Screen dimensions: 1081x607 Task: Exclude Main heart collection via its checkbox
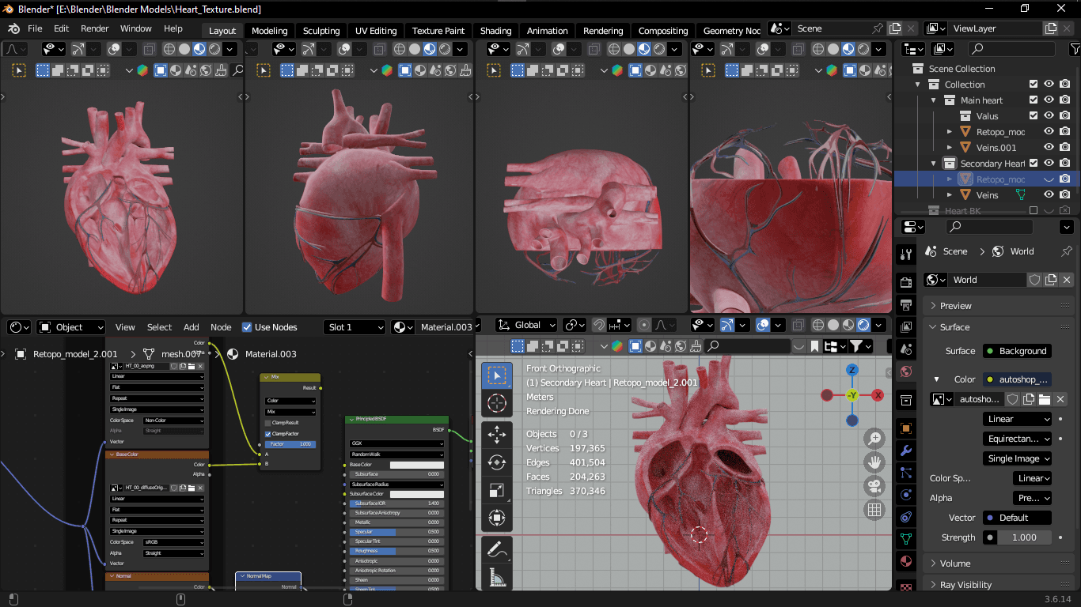[1033, 100]
